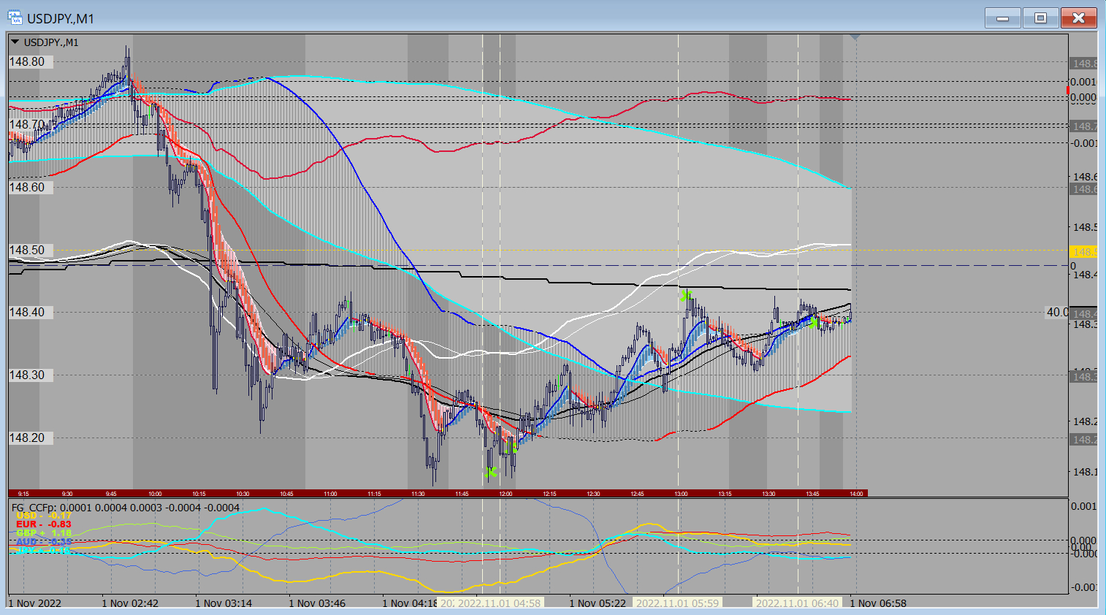Click the 40.0 label near price scale
The image size is (1106, 615).
coord(1056,313)
